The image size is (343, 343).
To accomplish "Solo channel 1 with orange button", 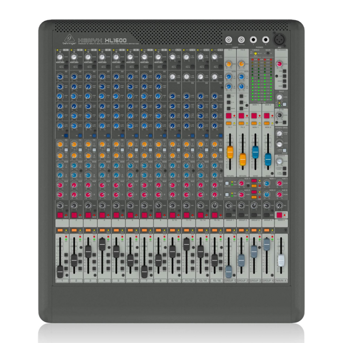I will 60,230.
